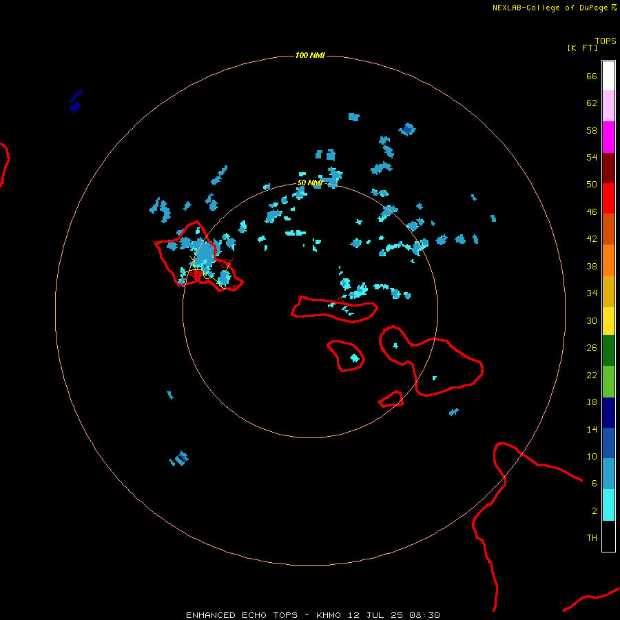Click the 38 value on the scale
The width and height of the screenshot is (620, 620).
click(592, 266)
